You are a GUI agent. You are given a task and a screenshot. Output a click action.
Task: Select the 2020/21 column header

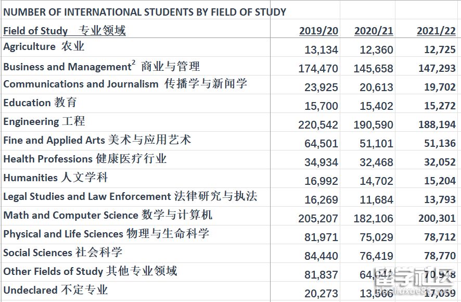click(x=374, y=31)
